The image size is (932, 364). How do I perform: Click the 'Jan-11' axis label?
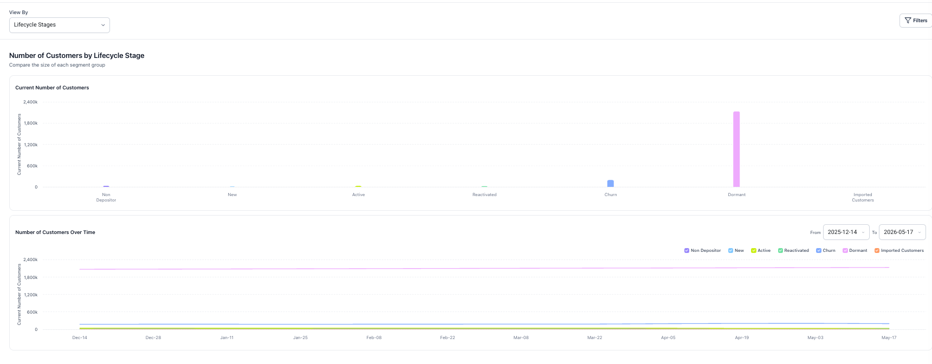coord(226,337)
